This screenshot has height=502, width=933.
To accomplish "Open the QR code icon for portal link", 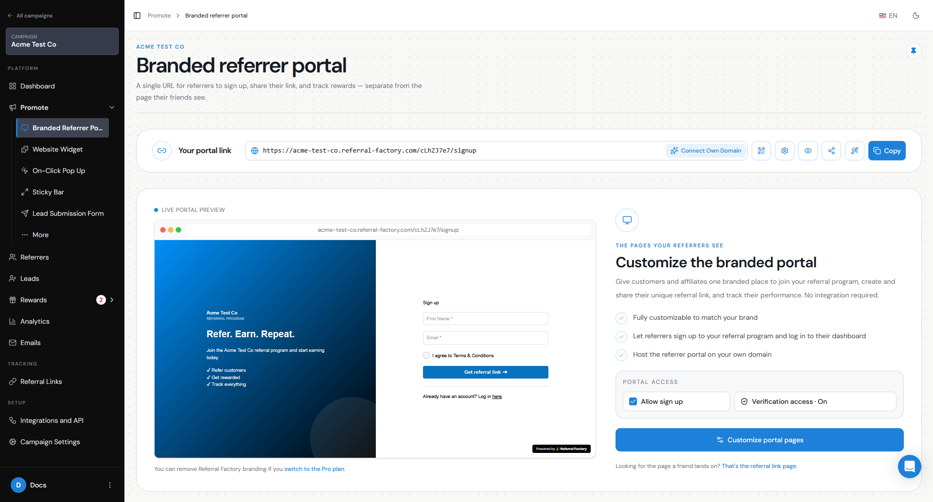I will [761, 151].
